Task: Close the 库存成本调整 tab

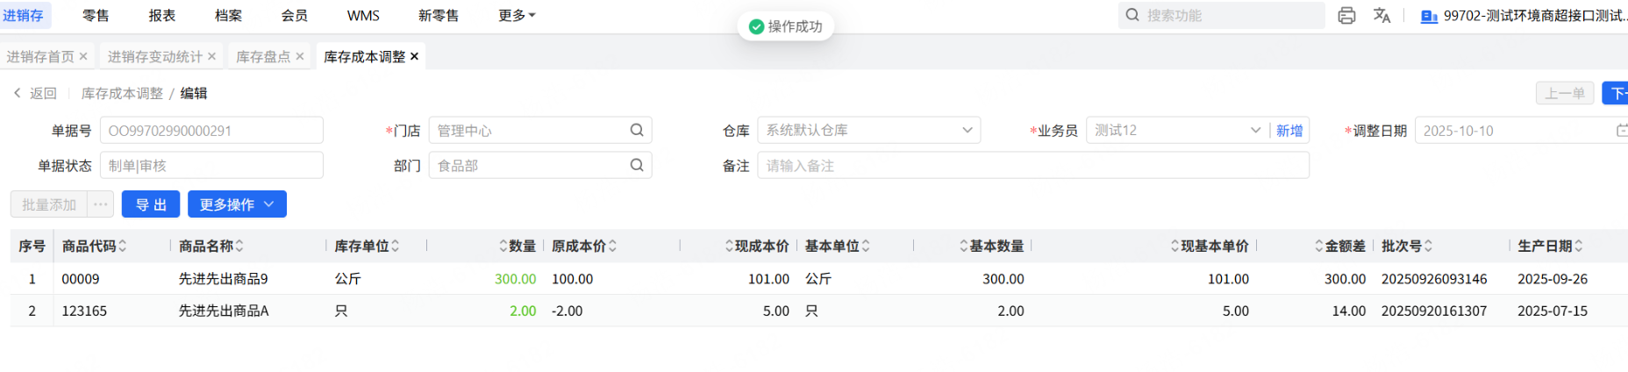Action: click(415, 57)
